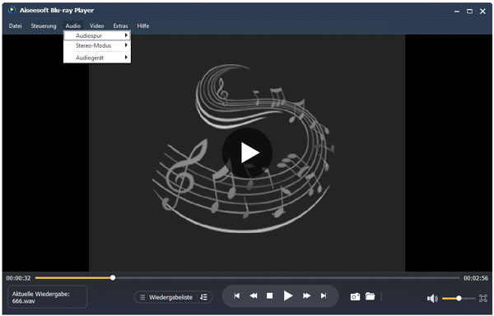Open the Steuerung menu

coord(44,26)
